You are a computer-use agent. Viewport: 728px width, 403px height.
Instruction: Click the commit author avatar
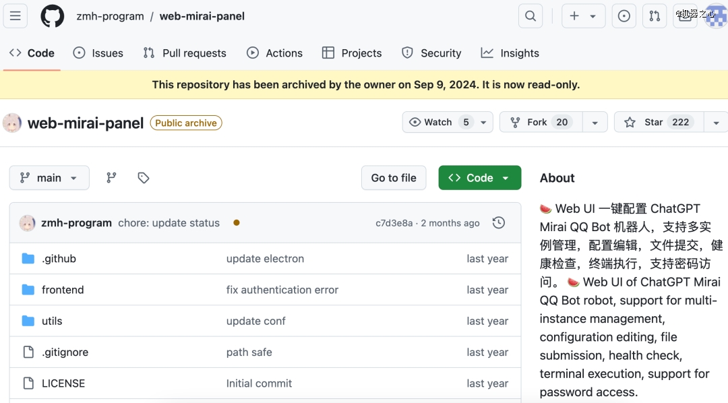(28, 223)
